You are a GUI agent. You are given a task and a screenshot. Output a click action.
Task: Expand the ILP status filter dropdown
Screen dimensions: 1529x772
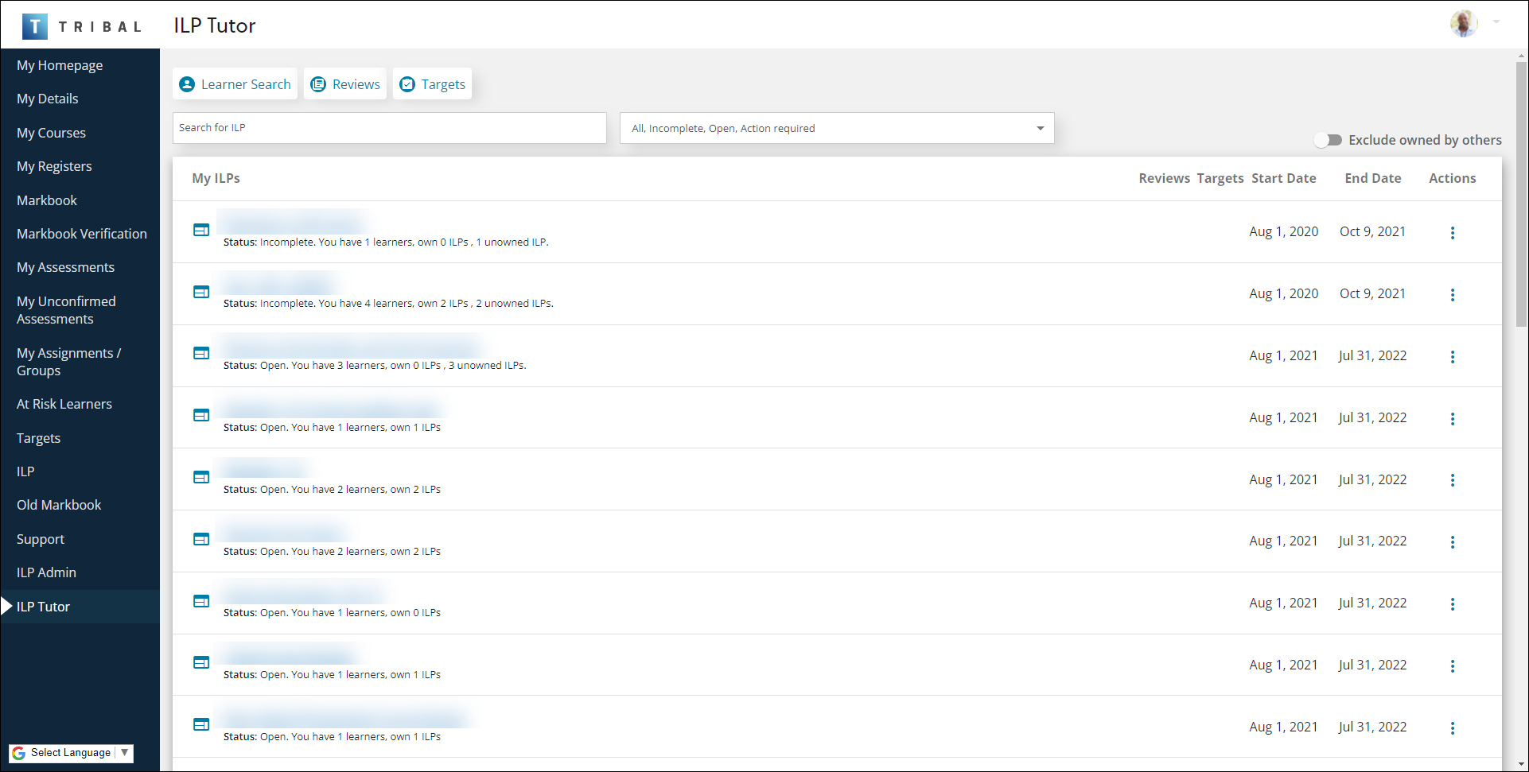coord(1039,128)
